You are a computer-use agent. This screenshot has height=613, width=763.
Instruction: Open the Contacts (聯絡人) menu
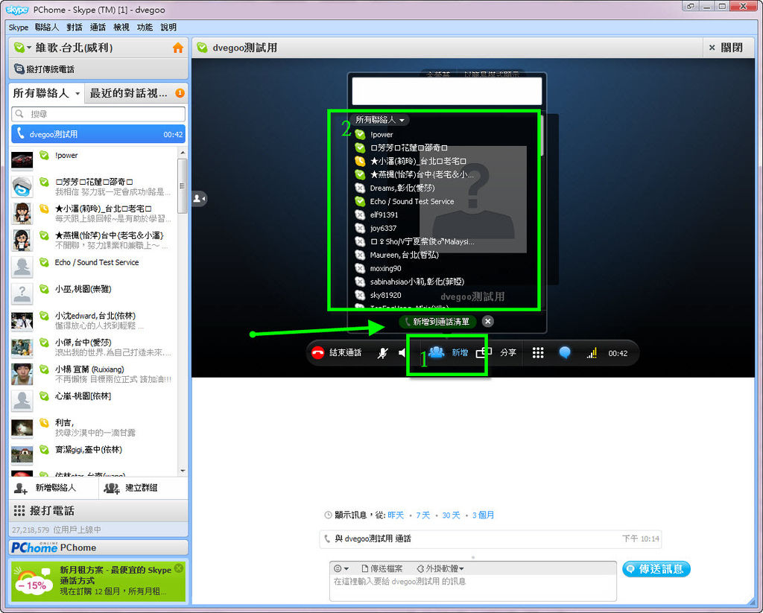(47, 28)
